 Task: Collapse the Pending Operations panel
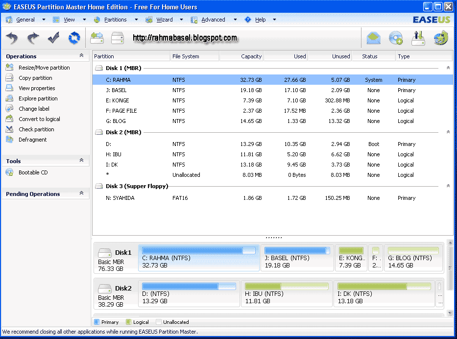point(82,193)
